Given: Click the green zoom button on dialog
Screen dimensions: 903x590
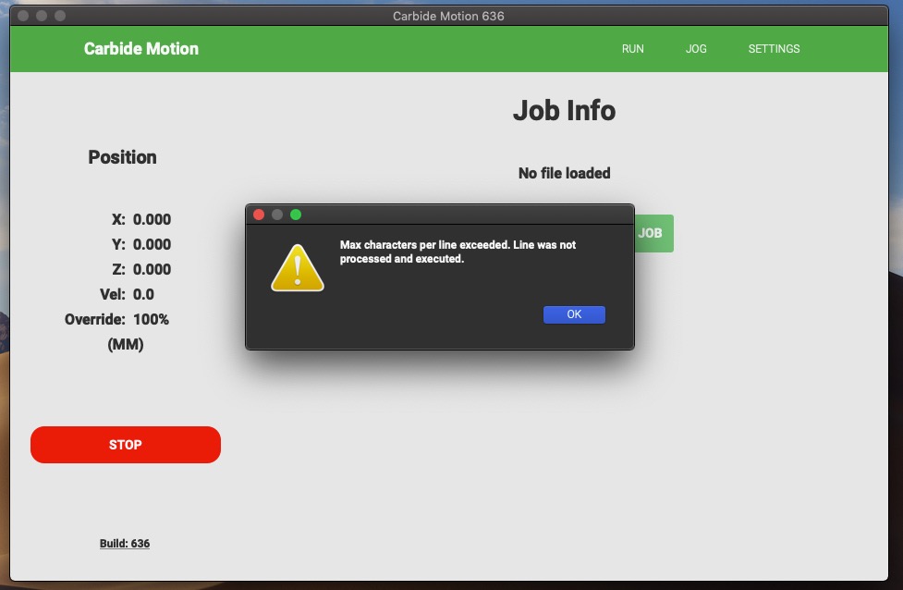Looking at the screenshot, I should coord(296,215).
